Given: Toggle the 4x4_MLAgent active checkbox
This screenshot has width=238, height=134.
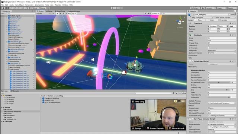Looking at the screenshot, I should pos(193,15).
